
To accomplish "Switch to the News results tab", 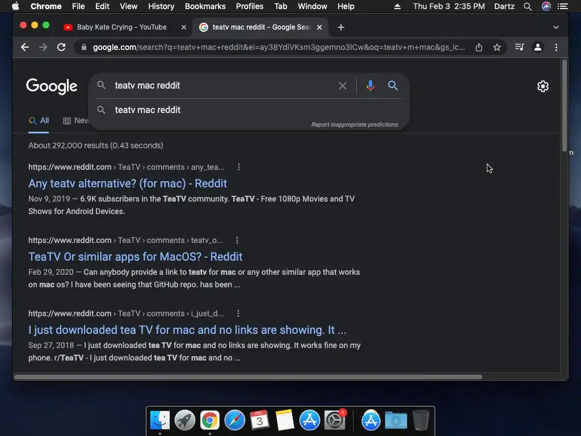I will point(76,120).
